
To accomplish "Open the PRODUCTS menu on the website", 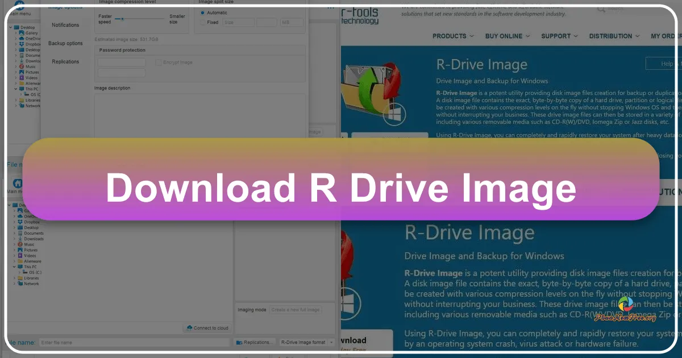I will click(453, 36).
